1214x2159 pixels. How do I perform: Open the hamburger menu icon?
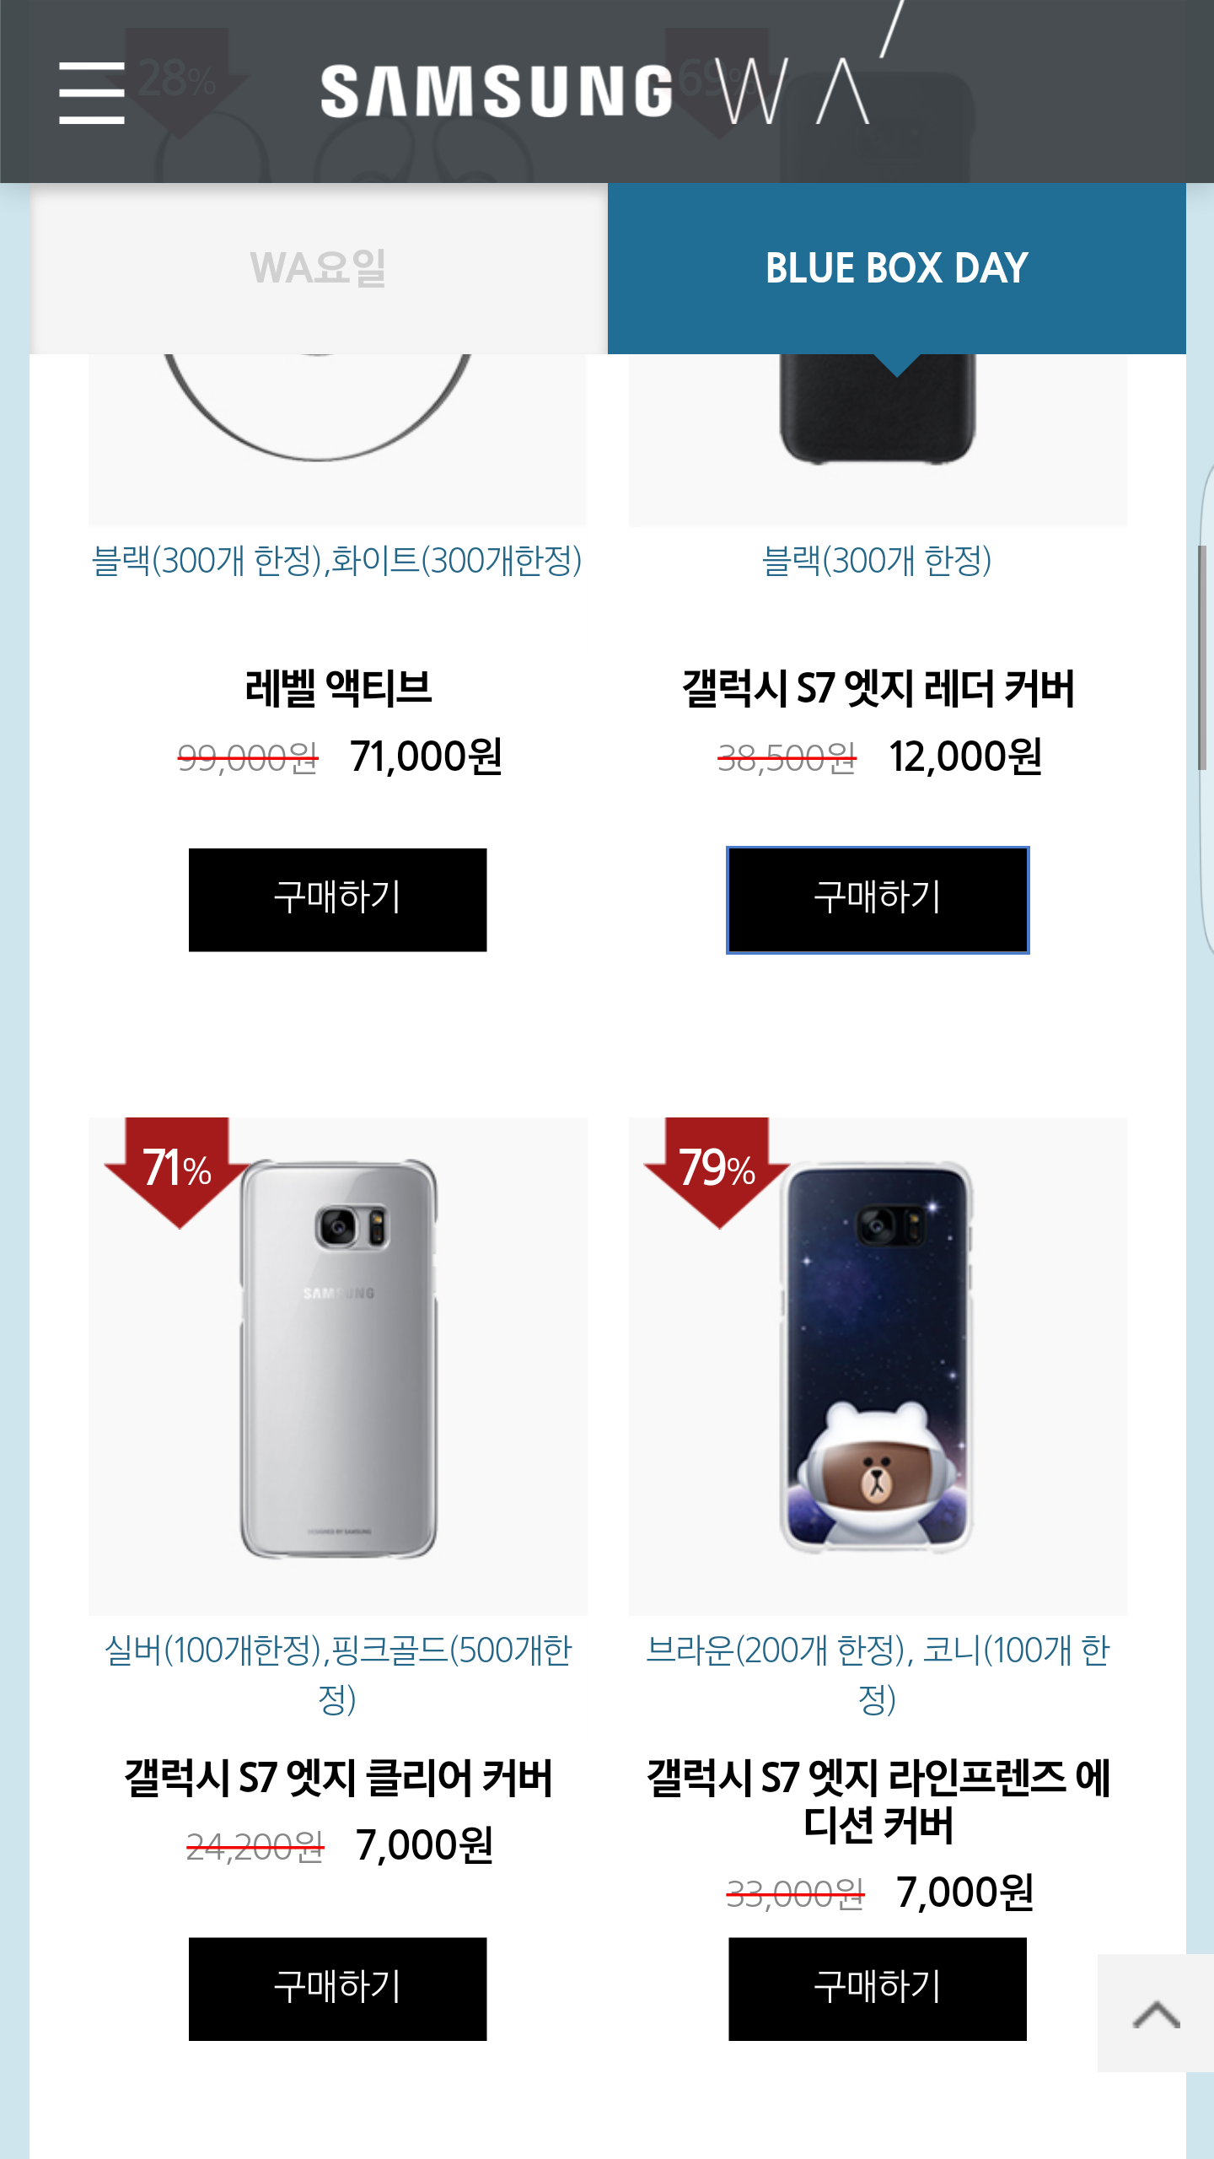(92, 93)
